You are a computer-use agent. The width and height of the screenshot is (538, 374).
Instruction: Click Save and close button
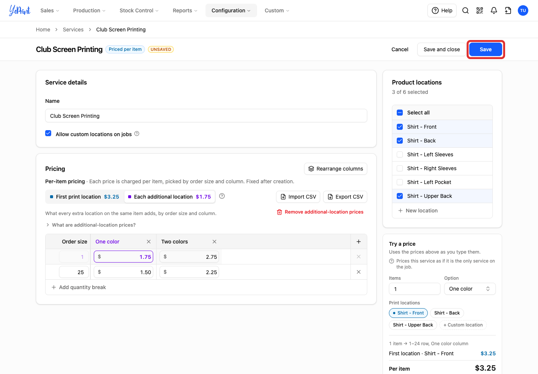tap(442, 49)
